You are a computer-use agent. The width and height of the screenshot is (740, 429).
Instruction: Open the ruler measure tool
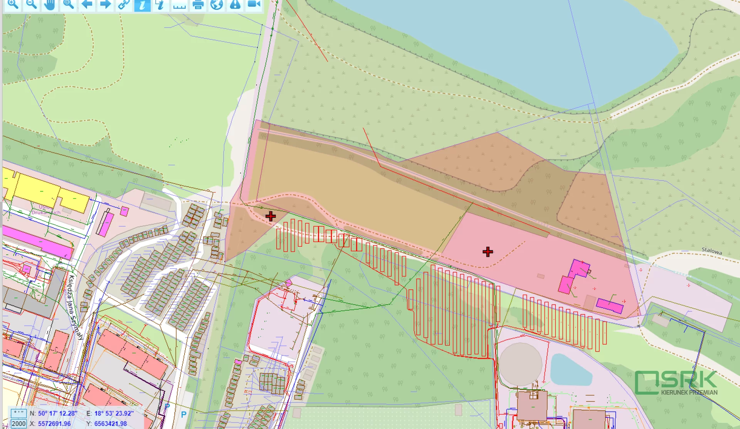[x=179, y=5]
